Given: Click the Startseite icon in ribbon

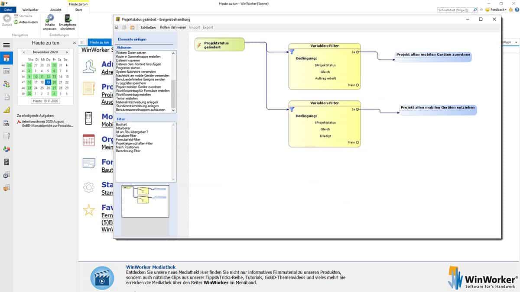Looking at the screenshot, I should [16, 16].
